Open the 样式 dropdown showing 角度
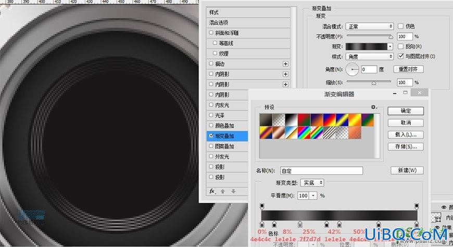 tap(370, 57)
